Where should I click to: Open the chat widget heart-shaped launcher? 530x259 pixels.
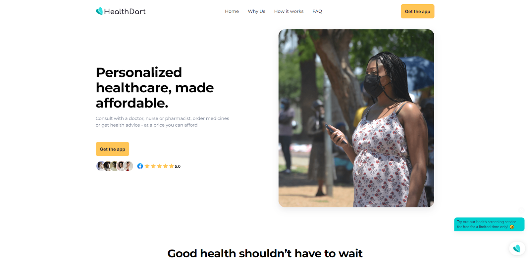pyautogui.click(x=517, y=248)
